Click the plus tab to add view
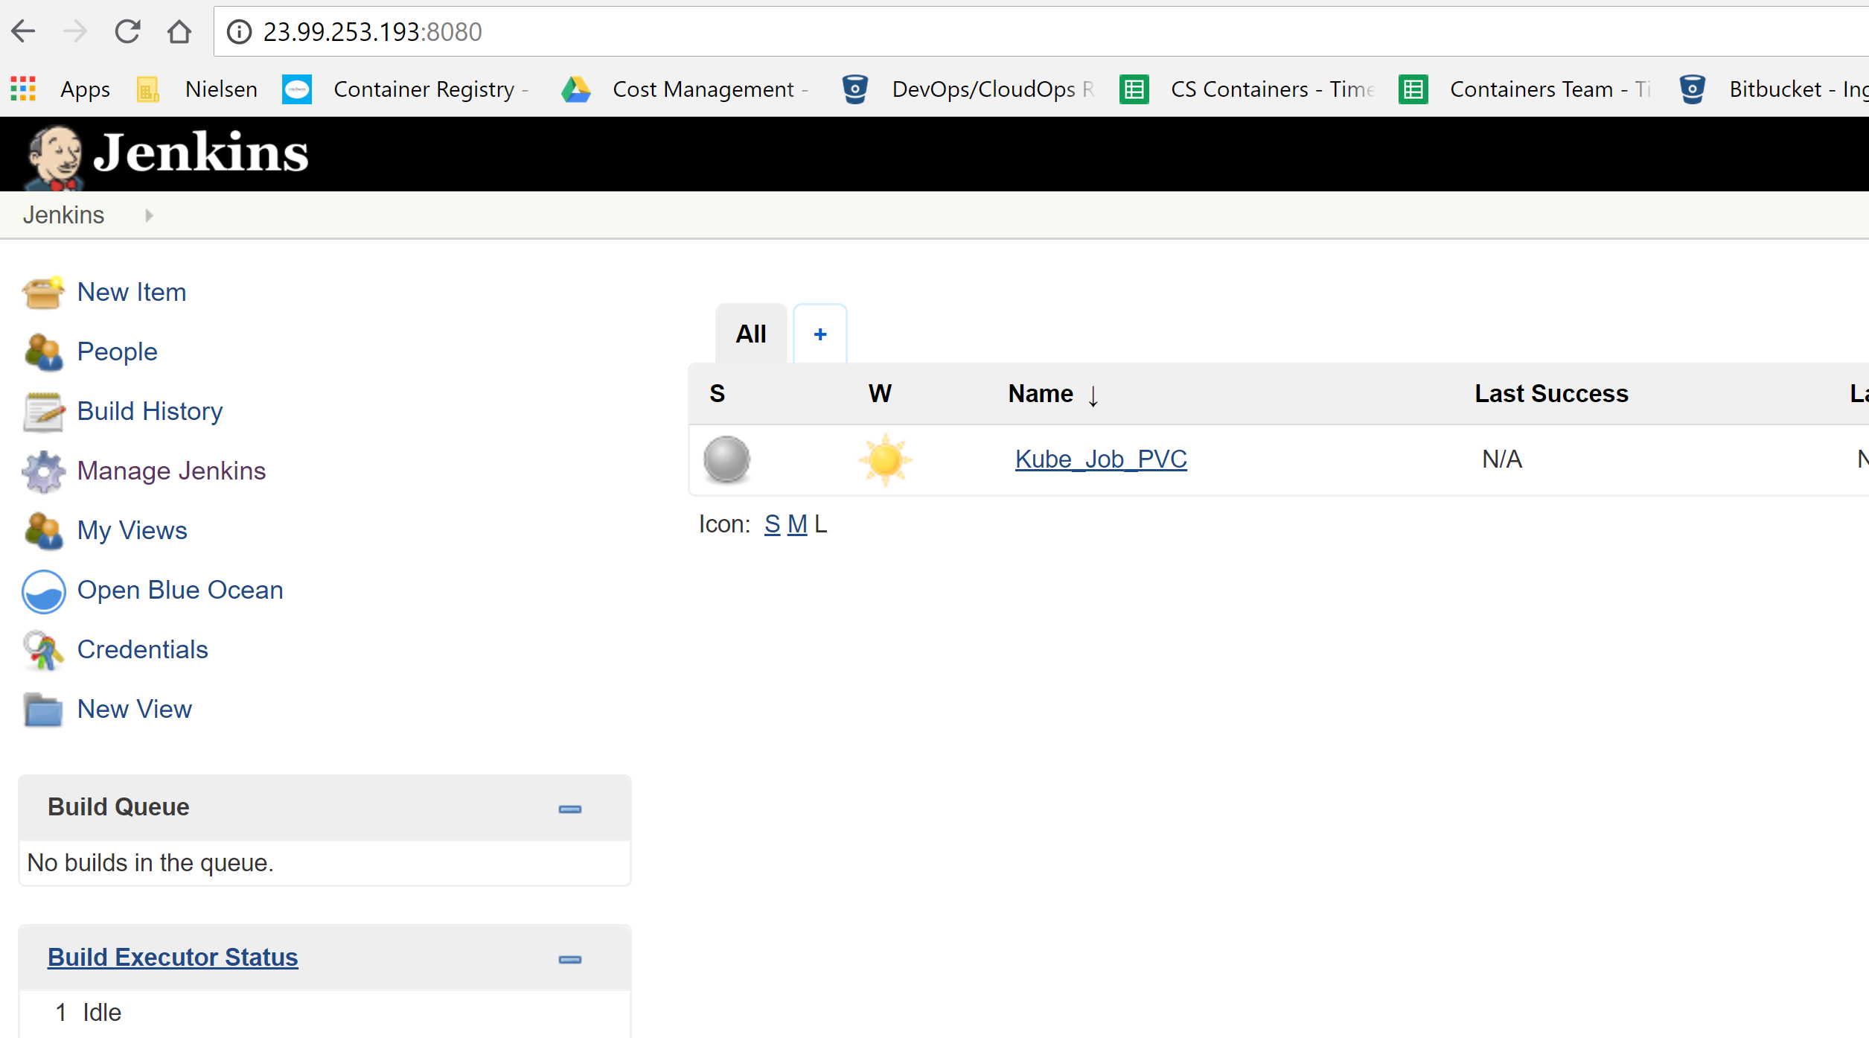The width and height of the screenshot is (1869, 1038). tap(820, 334)
